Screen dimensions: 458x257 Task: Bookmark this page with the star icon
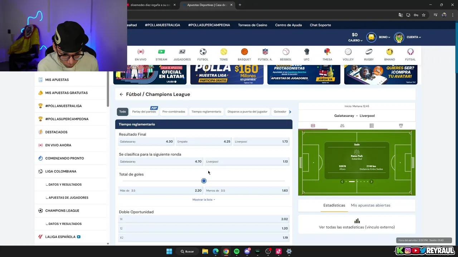point(424,15)
